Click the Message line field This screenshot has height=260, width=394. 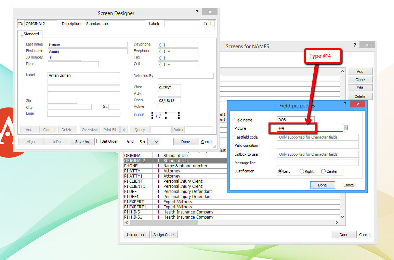click(318, 163)
